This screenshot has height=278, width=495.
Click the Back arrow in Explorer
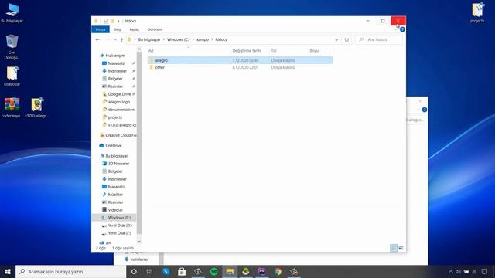pos(97,39)
